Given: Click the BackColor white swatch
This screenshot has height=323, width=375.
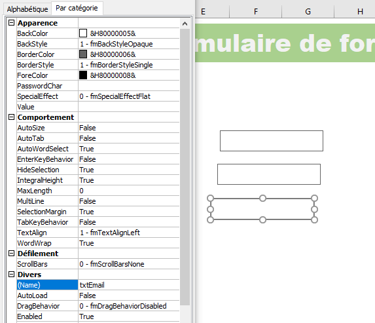Looking at the screenshot, I should pos(83,33).
